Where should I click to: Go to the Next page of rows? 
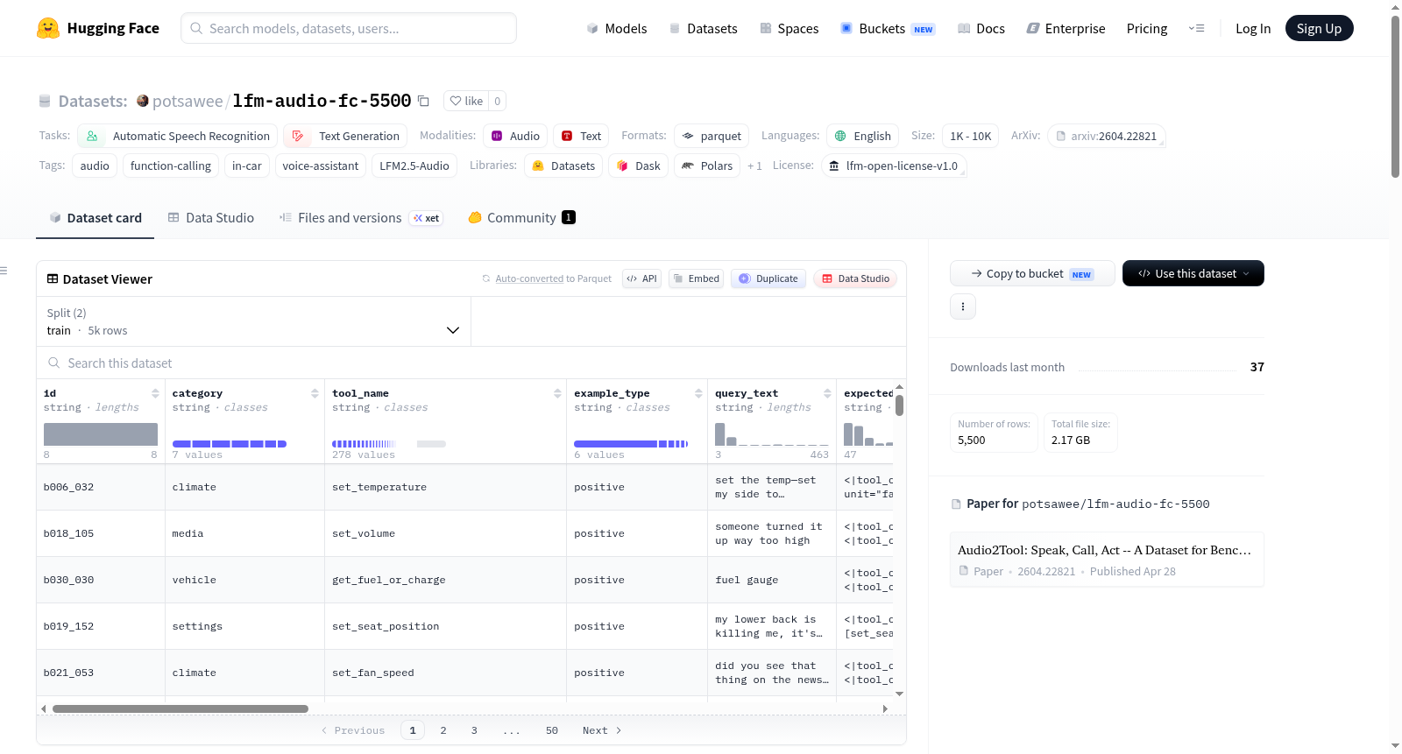tap(602, 730)
